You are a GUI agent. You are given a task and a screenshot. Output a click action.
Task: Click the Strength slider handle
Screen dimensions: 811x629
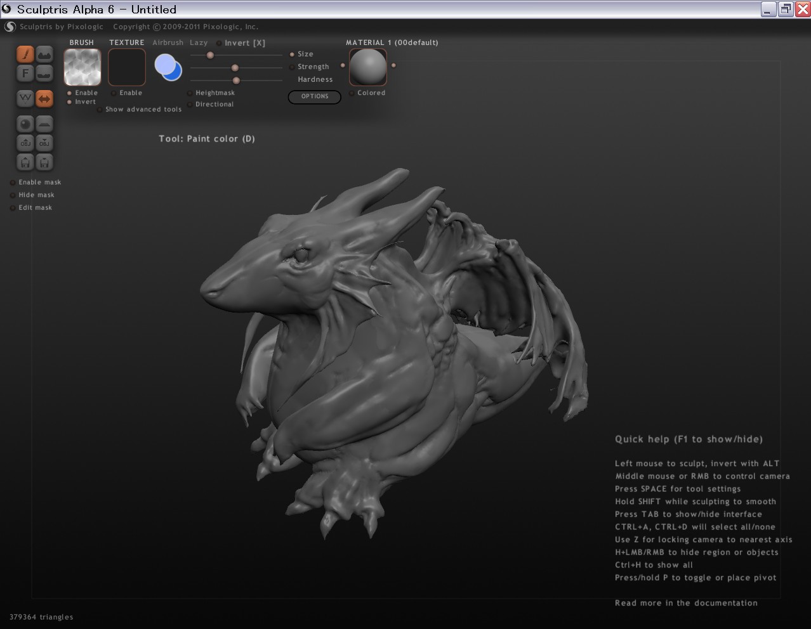point(235,68)
